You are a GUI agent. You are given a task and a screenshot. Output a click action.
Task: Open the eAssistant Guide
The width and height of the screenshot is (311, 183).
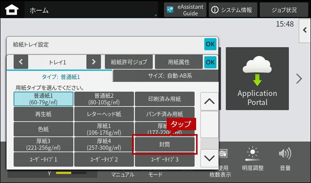pyautogui.click(x=185, y=10)
